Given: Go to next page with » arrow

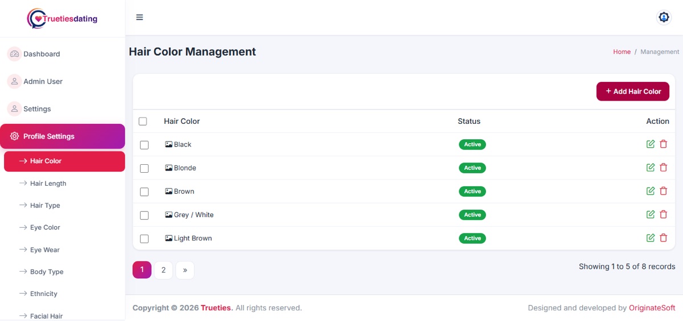Looking at the screenshot, I should coord(185,270).
